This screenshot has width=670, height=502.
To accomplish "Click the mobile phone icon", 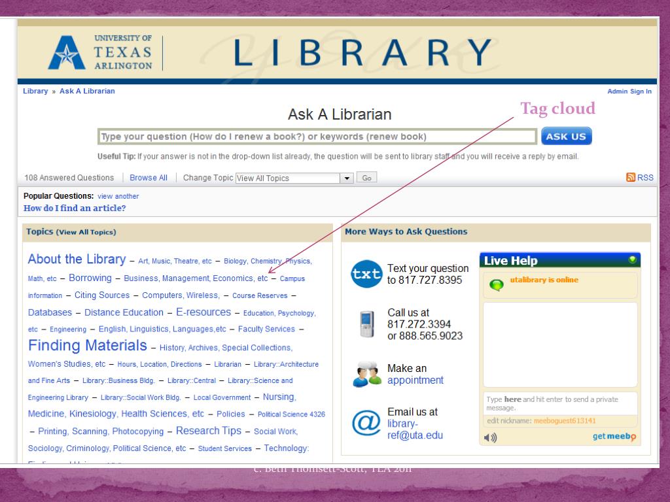I will pos(366,324).
